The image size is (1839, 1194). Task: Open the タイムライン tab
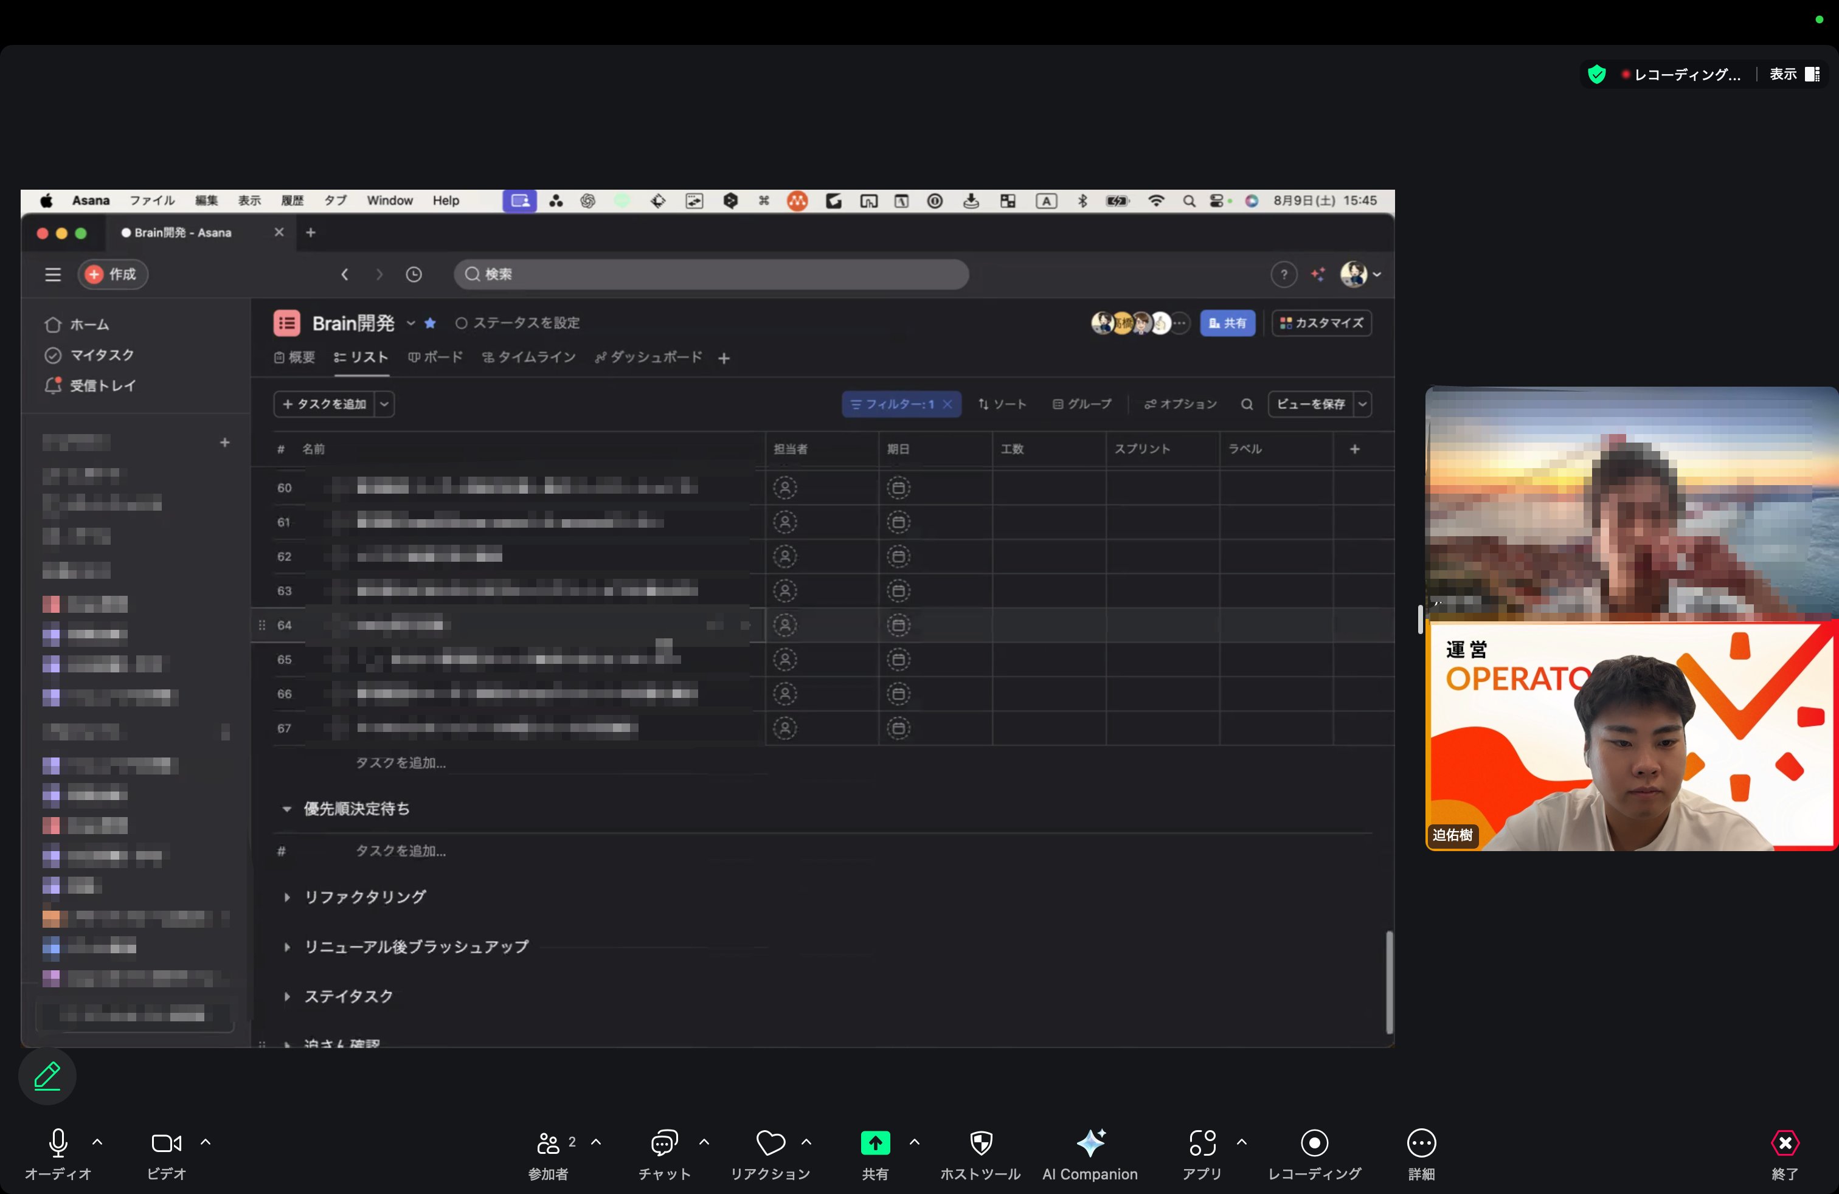(x=529, y=357)
